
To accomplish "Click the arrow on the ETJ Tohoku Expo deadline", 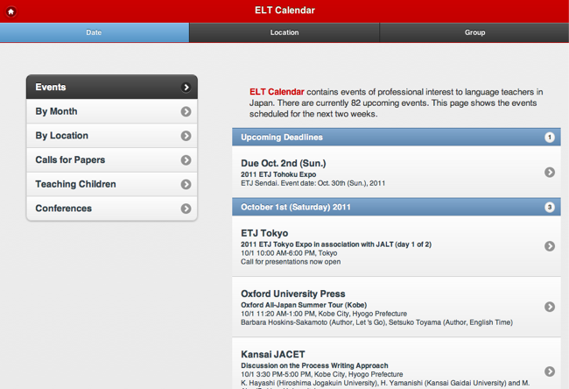I will (x=549, y=172).
